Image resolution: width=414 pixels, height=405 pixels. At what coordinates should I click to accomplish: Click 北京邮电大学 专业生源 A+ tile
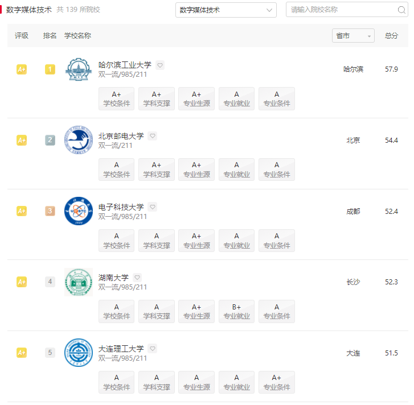196,170
